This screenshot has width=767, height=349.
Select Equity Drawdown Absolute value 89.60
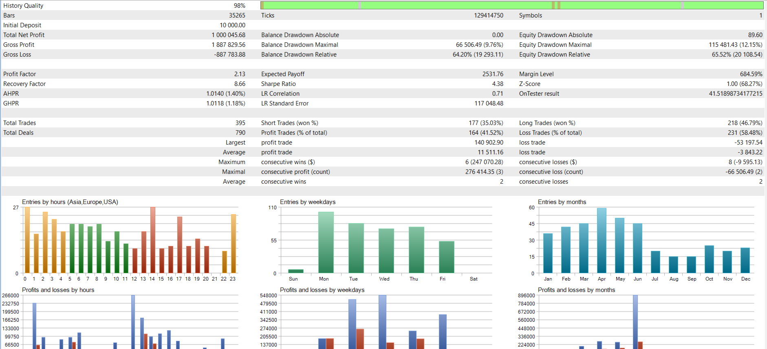tap(755, 35)
